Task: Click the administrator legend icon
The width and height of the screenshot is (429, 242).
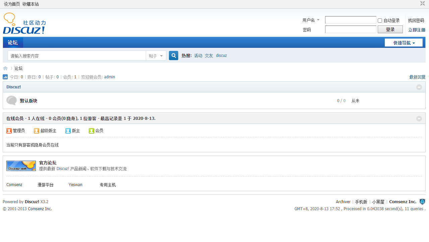Action: click(9, 131)
